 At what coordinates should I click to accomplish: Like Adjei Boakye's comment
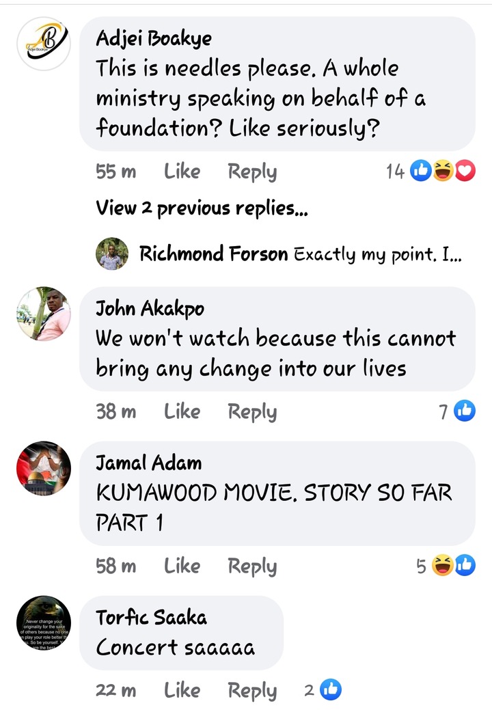click(182, 172)
